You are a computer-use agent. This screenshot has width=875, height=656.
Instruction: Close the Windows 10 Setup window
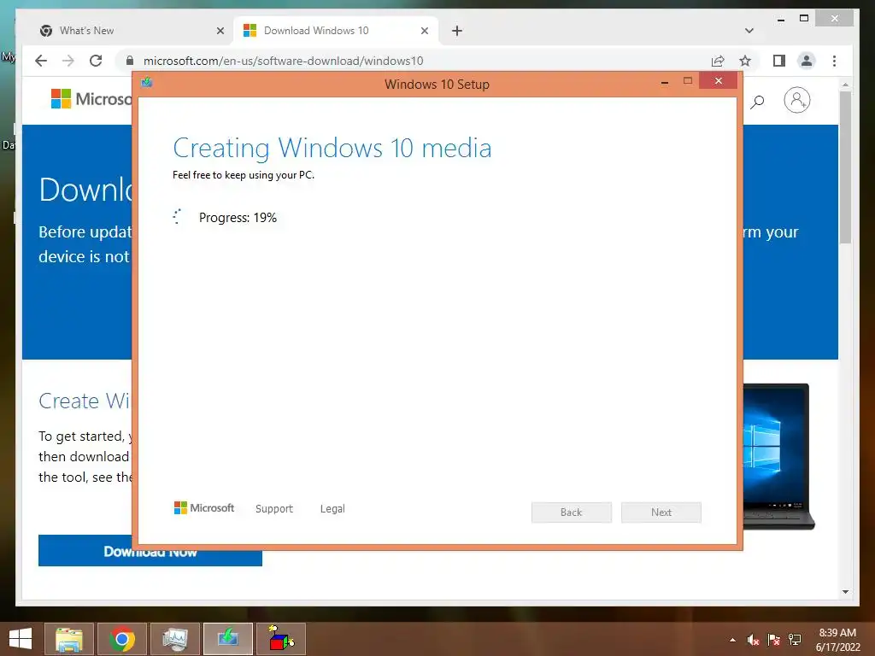718,81
